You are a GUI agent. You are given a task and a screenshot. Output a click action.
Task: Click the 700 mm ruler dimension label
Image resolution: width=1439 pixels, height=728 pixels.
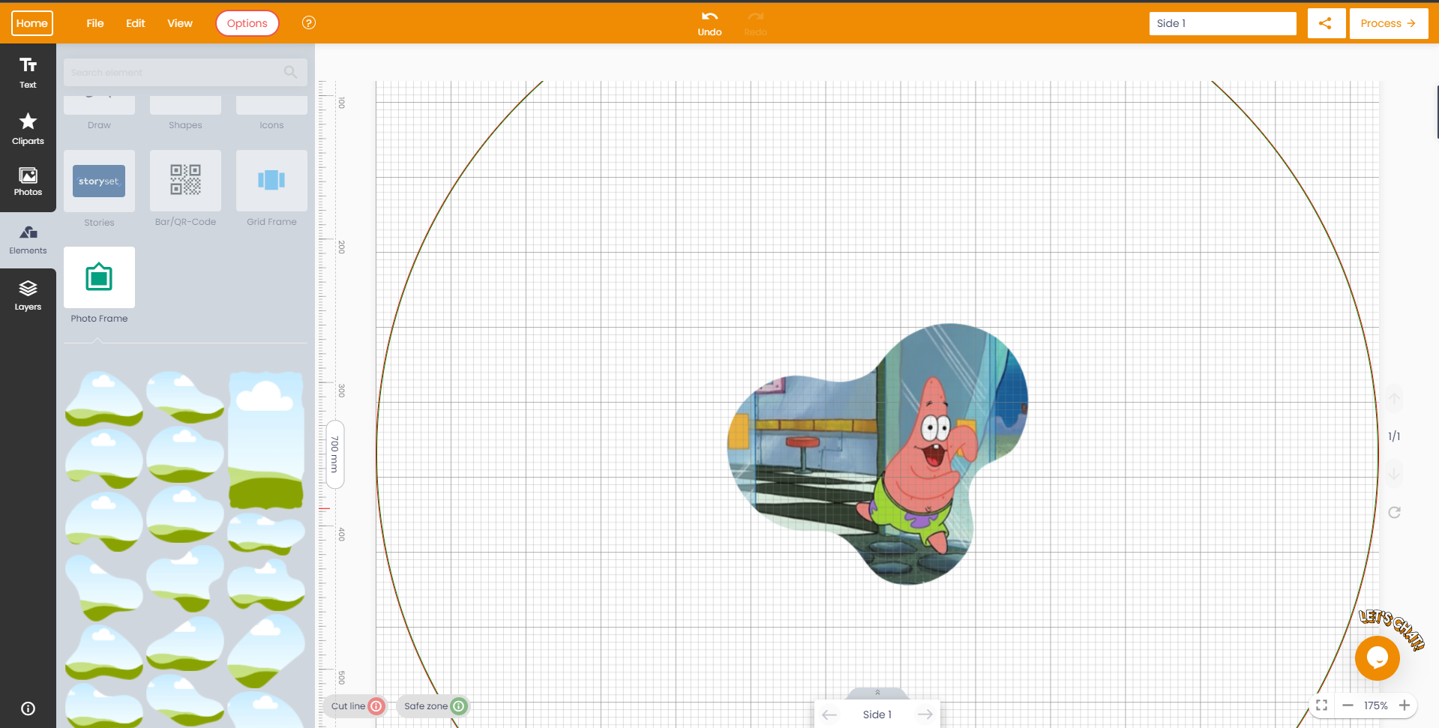[x=335, y=454]
